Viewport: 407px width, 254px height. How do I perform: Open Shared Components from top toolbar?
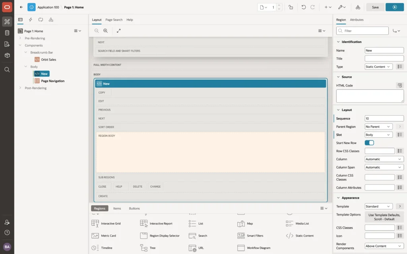358,7
